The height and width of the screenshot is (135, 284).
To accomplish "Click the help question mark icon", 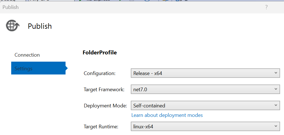I will pyautogui.click(x=266, y=7).
